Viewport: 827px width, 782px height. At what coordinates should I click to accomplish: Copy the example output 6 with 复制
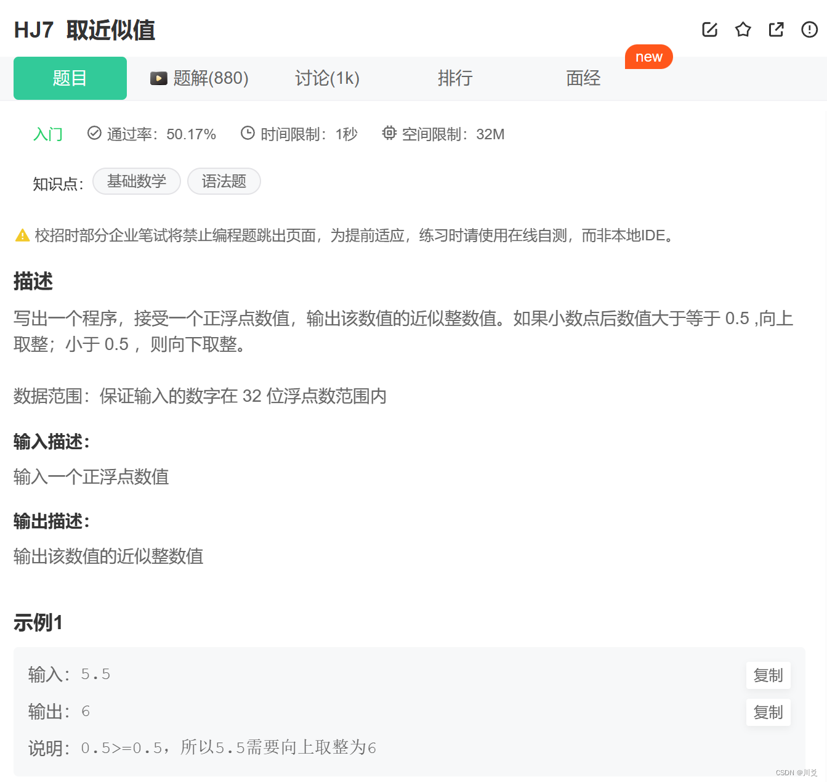pyautogui.click(x=768, y=712)
